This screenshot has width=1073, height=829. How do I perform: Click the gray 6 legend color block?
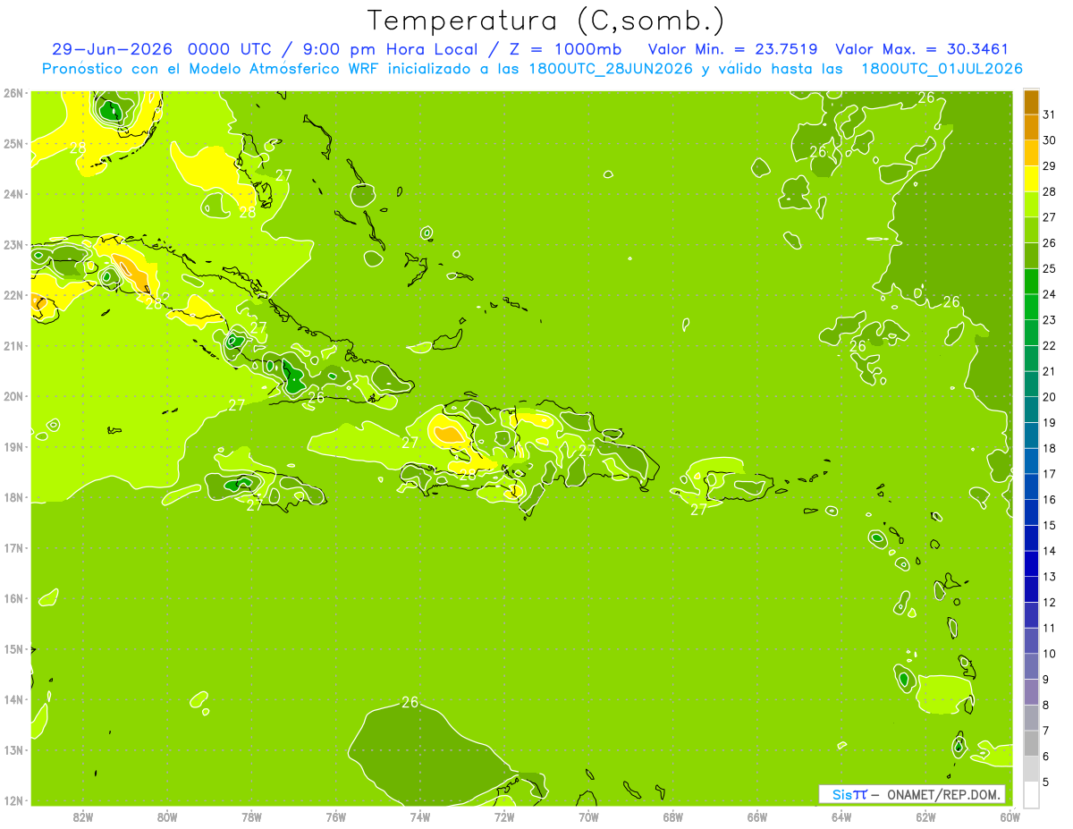[x=1031, y=769]
